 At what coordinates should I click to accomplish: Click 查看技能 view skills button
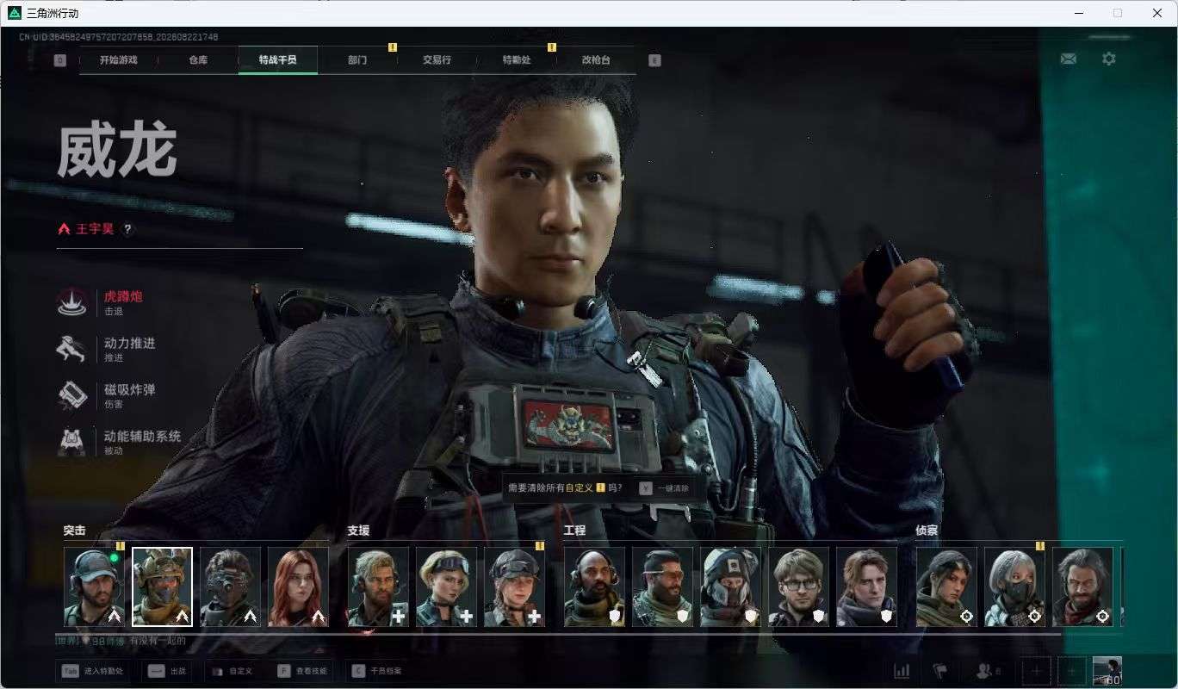click(x=302, y=671)
